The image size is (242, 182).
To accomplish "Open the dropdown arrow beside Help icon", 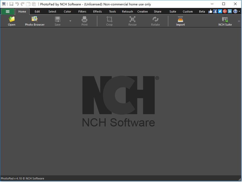I will (239, 12).
